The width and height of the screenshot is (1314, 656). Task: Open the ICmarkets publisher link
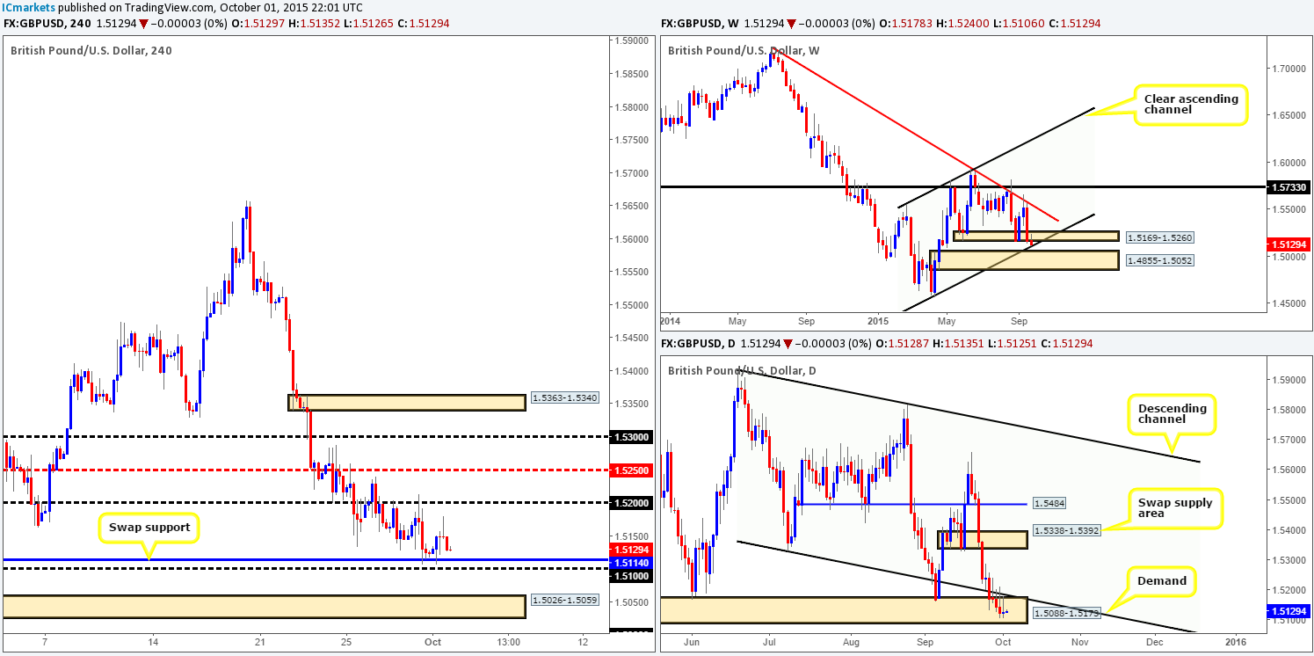click(x=29, y=7)
